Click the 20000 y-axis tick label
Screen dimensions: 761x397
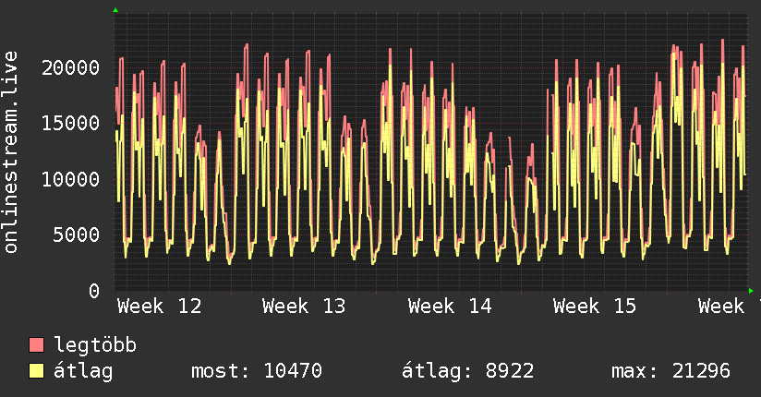click(70, 67)
